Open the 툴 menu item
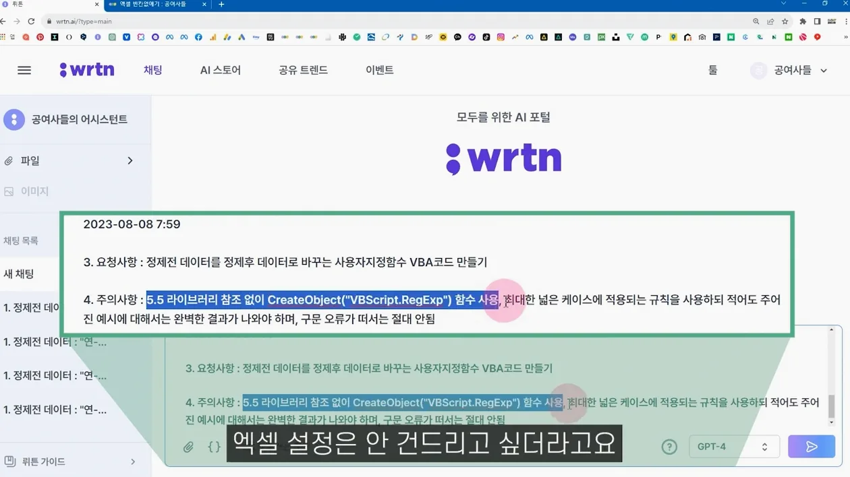850x477 pixels. click(713, 70)
